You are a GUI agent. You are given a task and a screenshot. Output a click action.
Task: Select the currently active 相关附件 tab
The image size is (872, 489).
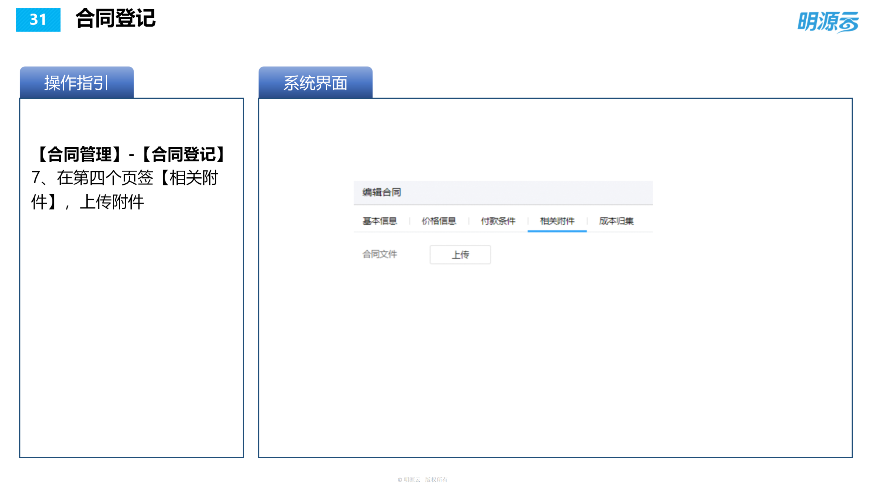click(557, 221)
